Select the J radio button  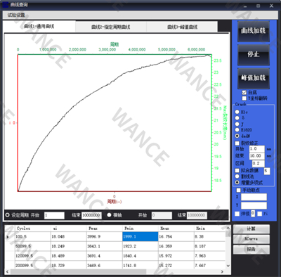click(x=237, y=124)
